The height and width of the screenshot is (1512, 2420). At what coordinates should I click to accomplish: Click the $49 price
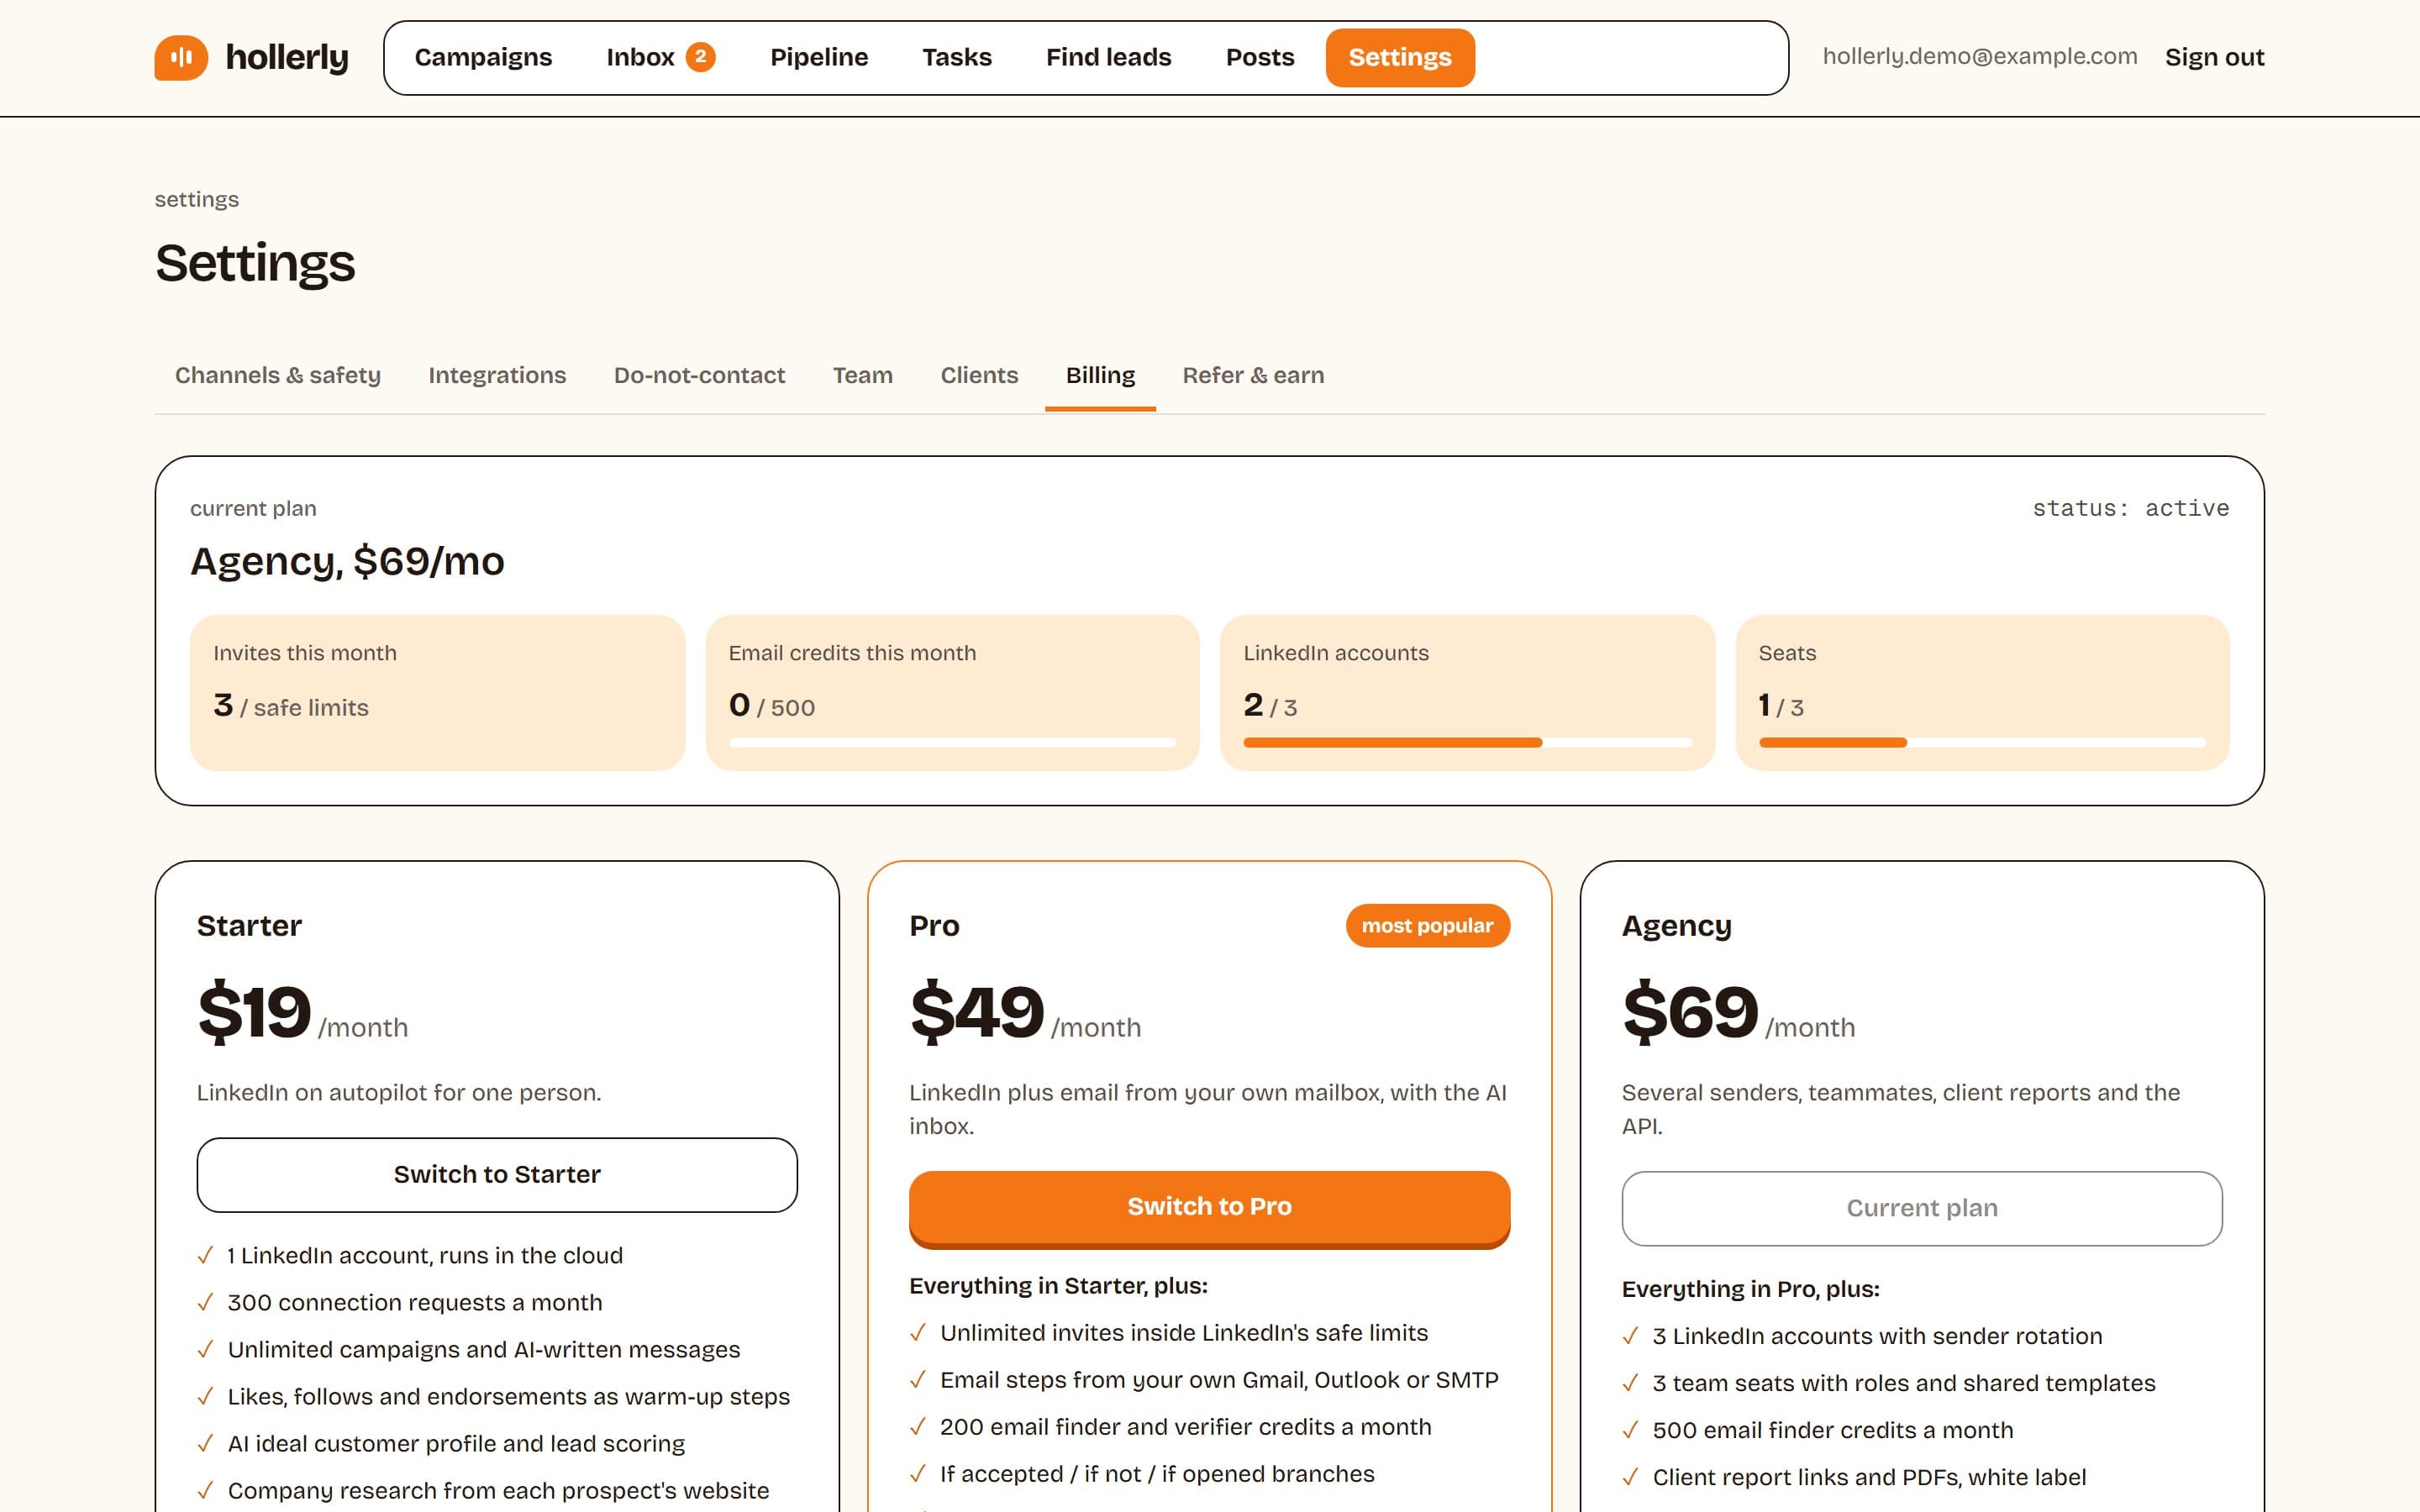[977, 1012]
